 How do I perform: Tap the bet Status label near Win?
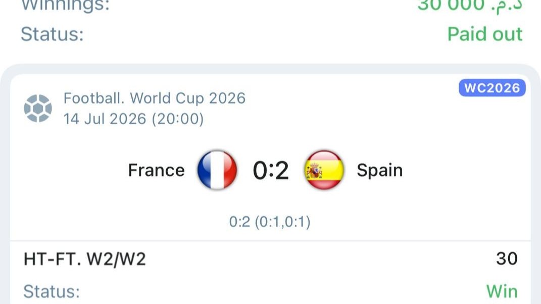click(x=52, y=291)
